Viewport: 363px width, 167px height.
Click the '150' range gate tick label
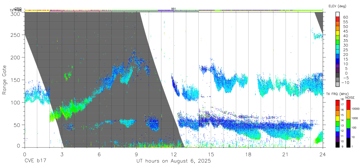(16, 80)
